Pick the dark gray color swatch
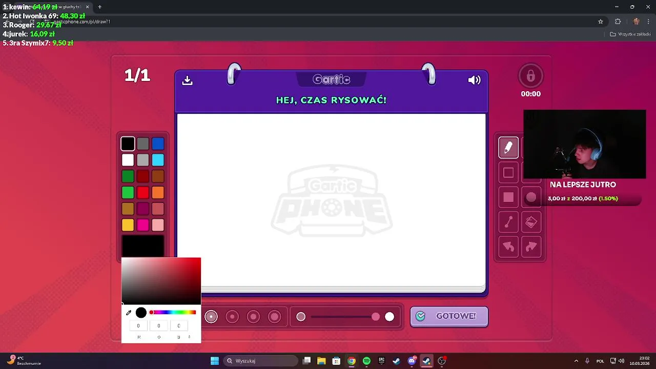Viewport: 656px width, 369px height. (x=143, y=144)
